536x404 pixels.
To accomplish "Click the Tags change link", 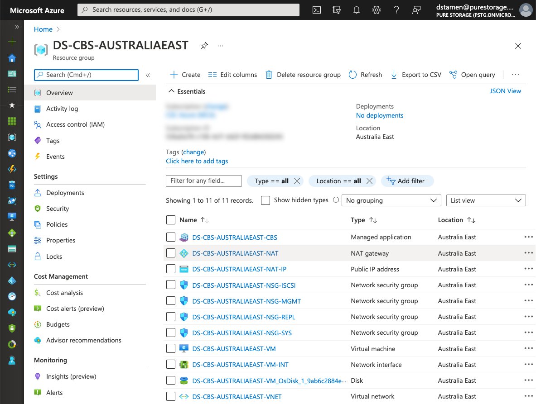I will click(x=193, y=152).
